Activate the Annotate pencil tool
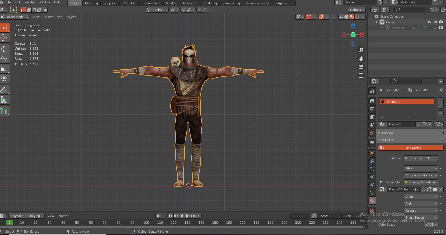The width and height of the screenshot is (446, 235). [x=4, y=90]
